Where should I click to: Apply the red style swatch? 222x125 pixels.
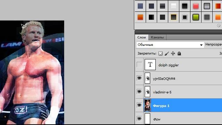196,6
